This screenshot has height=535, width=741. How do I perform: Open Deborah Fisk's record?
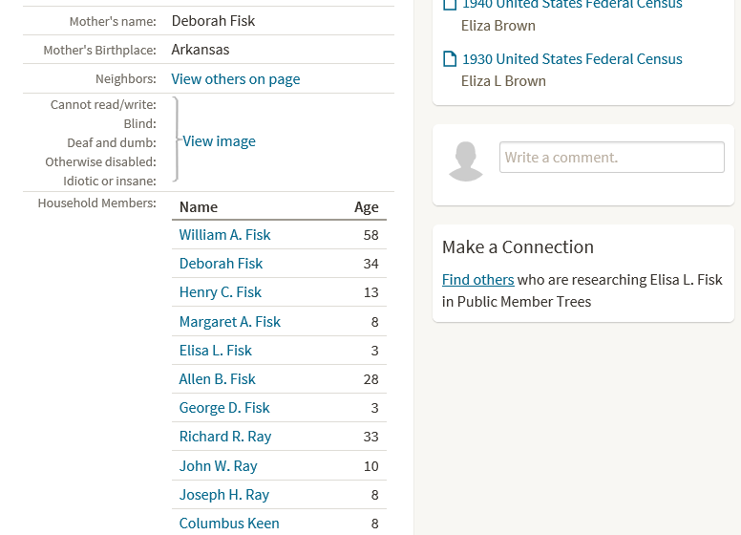point(221,264)
